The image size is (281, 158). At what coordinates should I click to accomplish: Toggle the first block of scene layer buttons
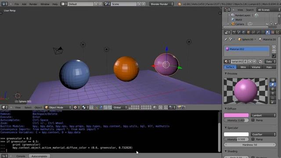(x=134, y=107)
